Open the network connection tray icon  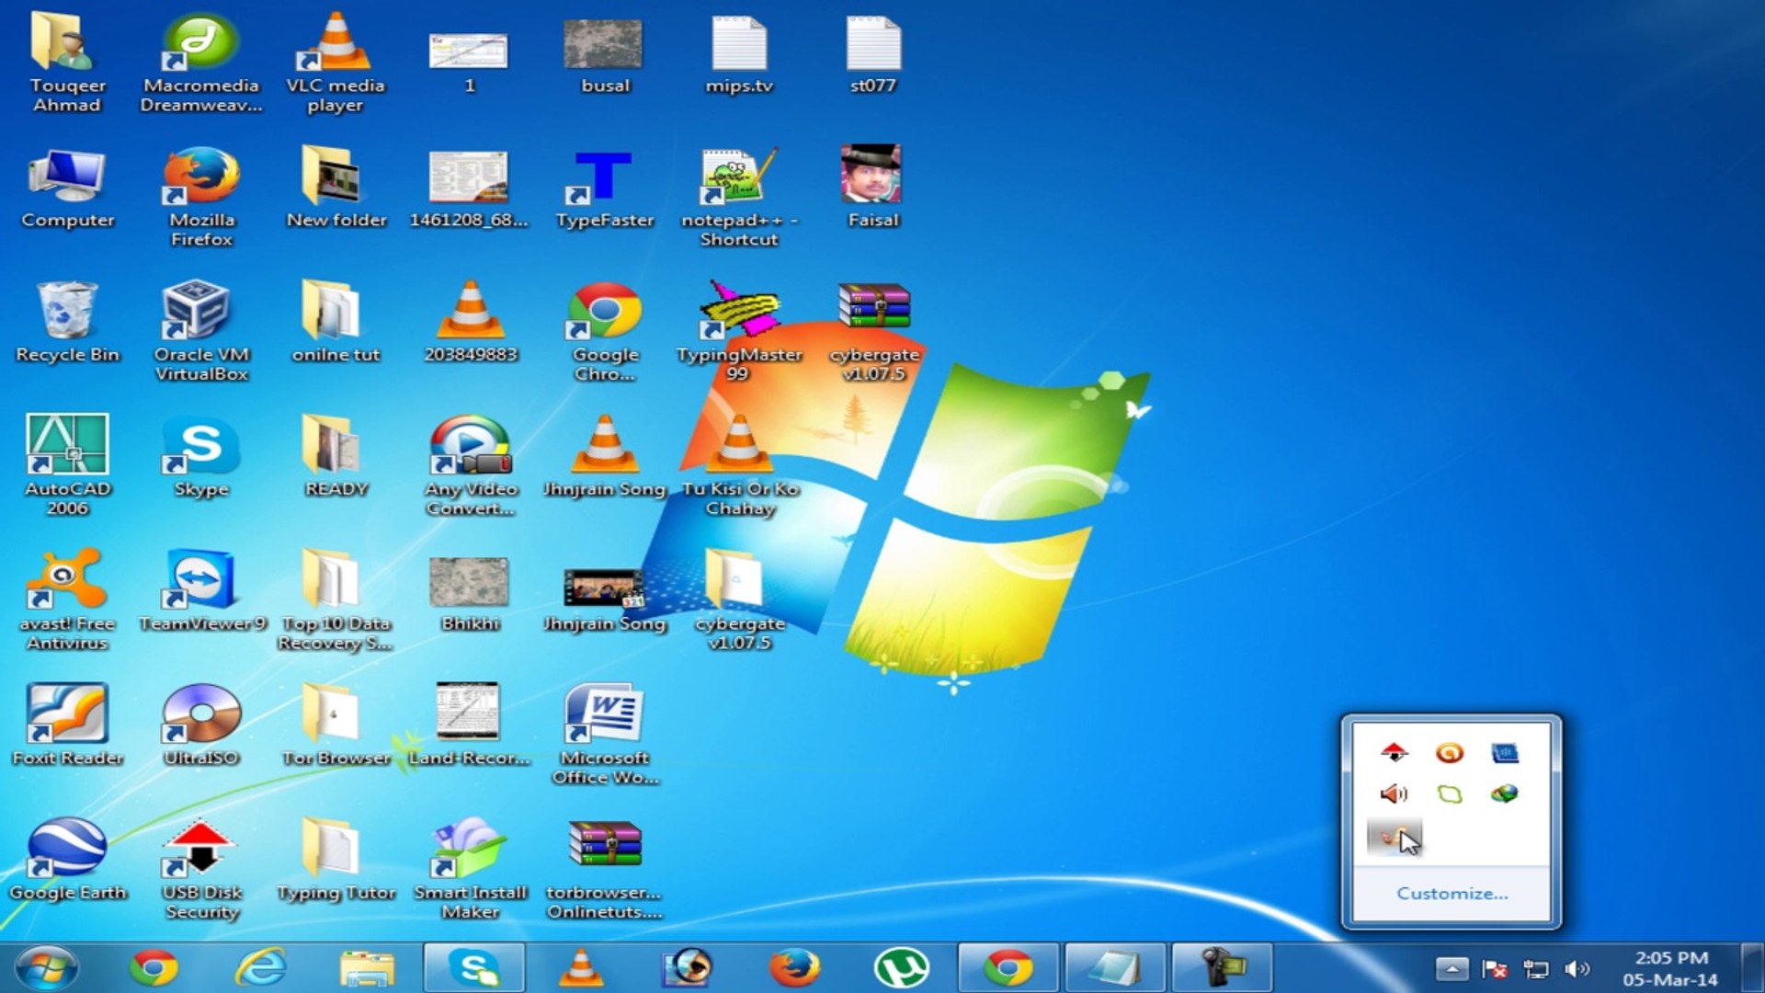1535,968
